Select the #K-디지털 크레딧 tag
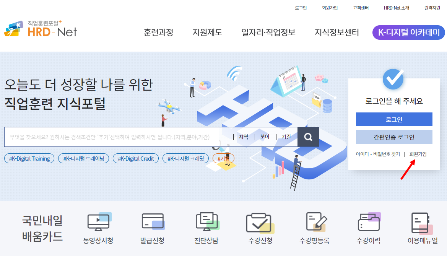This screenshot has width=447, height=257. 185,159
